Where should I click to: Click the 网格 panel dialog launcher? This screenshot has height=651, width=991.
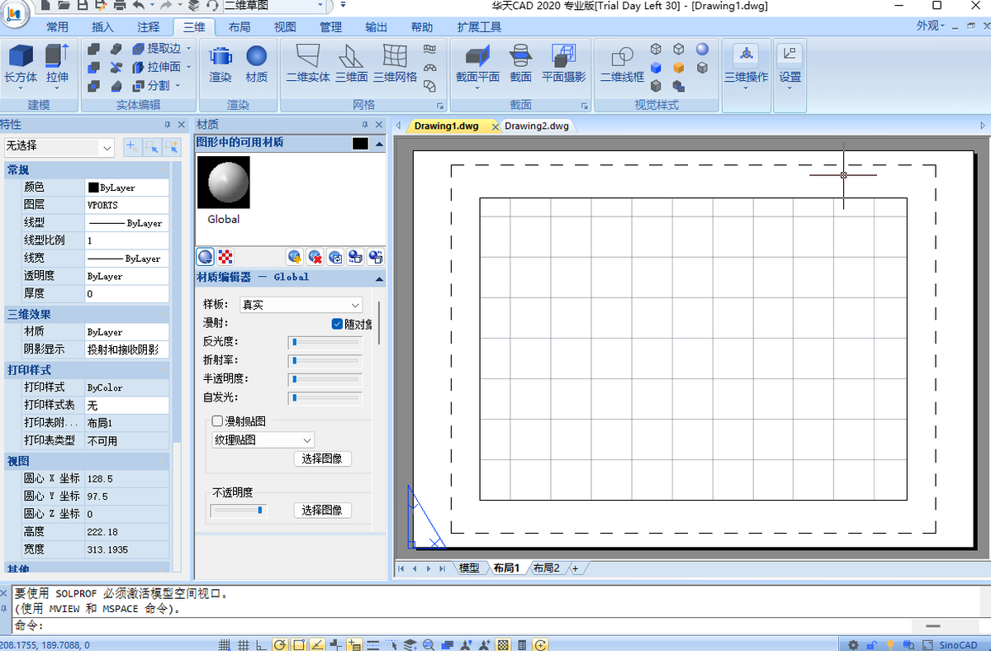(440, 106)
